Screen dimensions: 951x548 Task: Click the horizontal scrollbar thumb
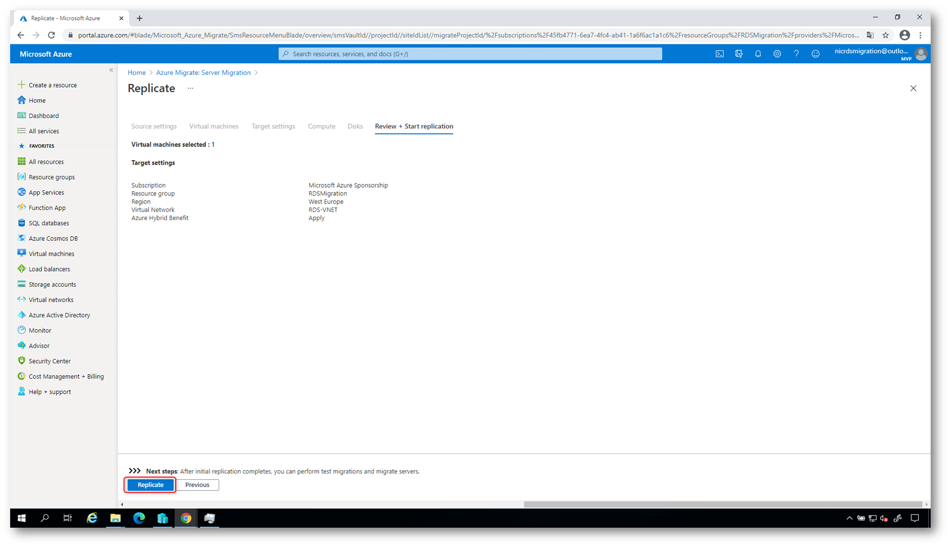coord(723,504)
